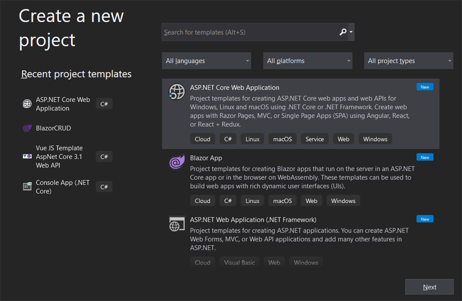The height and width of the screenshot is (301, 462).
Task: Click the Next button
Action: (430, 287)
